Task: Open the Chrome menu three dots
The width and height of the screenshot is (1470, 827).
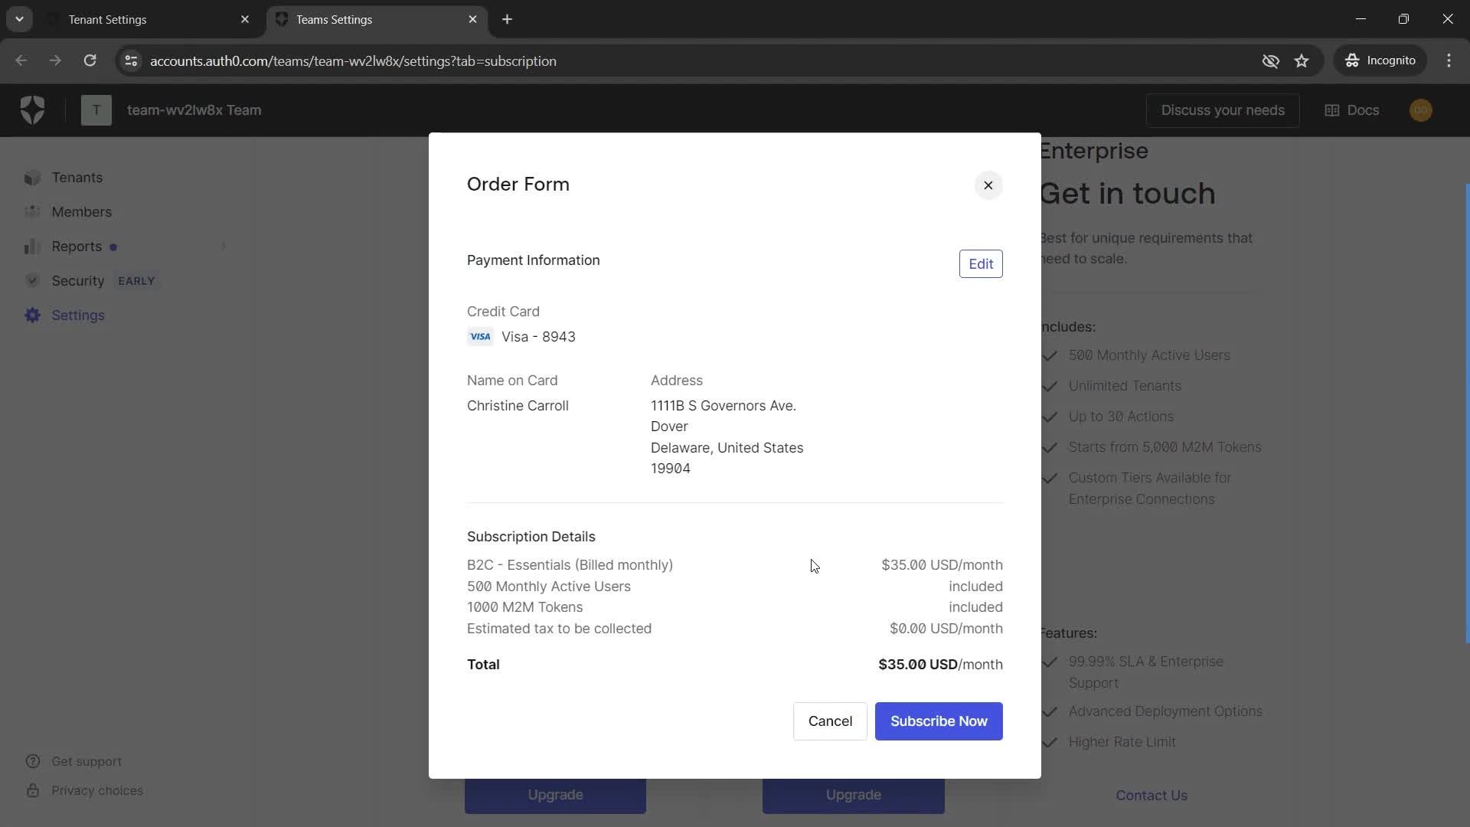Action: (x=1449, y=60)
